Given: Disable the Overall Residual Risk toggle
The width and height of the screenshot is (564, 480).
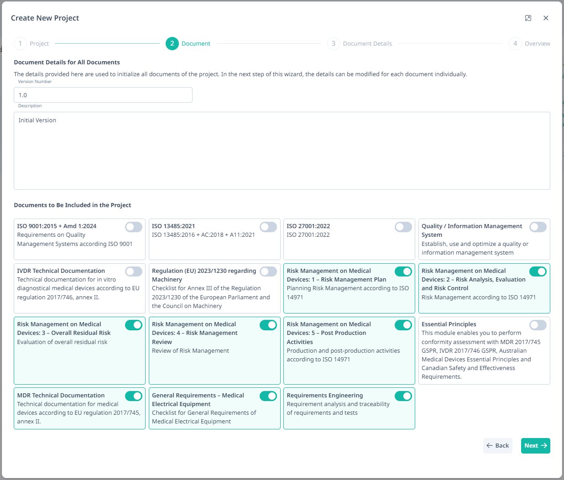Looking at the screenshot, I should click(x=133, y=325).
